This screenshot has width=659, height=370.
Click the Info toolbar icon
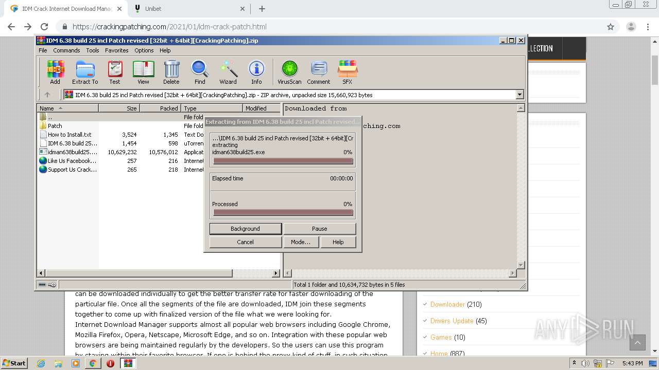256,72
